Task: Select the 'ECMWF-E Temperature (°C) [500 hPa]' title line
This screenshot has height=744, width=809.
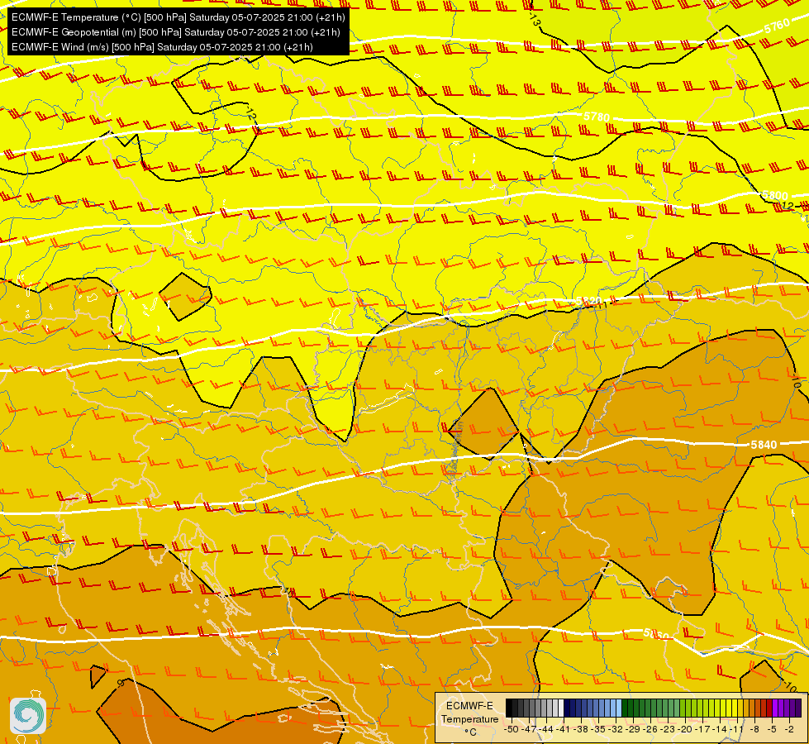Action: (178, 17)
